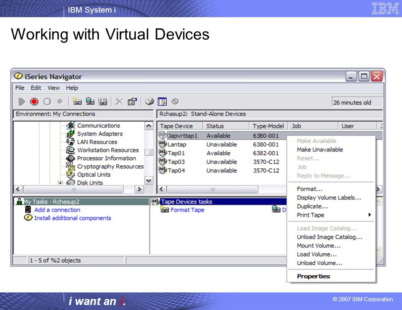
Task: Click the Format Tape task link
Action: pos(187,210)
